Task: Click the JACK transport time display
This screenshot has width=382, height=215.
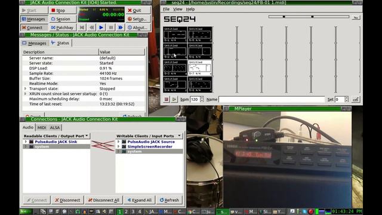Action: pyautogui.click(x=113, y=14)
